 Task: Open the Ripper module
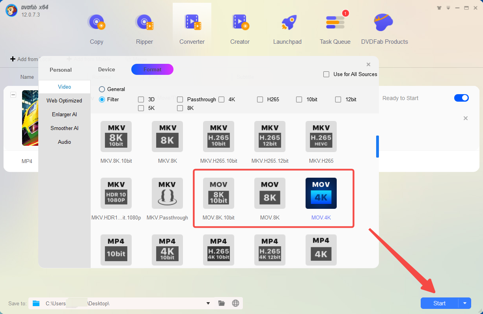144,28
